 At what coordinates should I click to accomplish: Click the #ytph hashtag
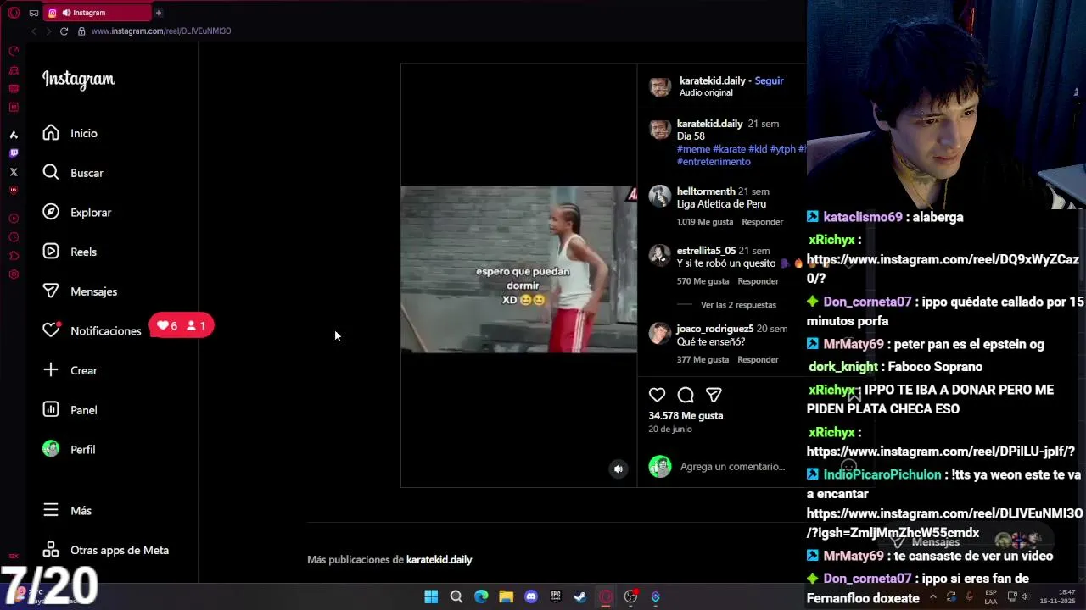pyautogui.click(x=782, y=149)
